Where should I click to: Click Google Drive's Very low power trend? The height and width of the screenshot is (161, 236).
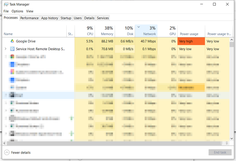coord(213,41)
